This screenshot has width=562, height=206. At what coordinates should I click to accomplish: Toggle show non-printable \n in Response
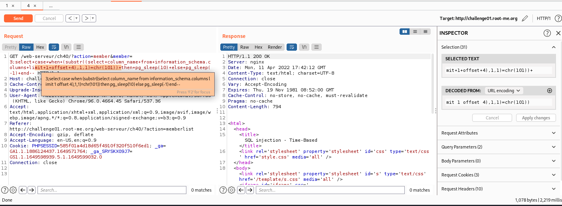(x=304, y=47)
